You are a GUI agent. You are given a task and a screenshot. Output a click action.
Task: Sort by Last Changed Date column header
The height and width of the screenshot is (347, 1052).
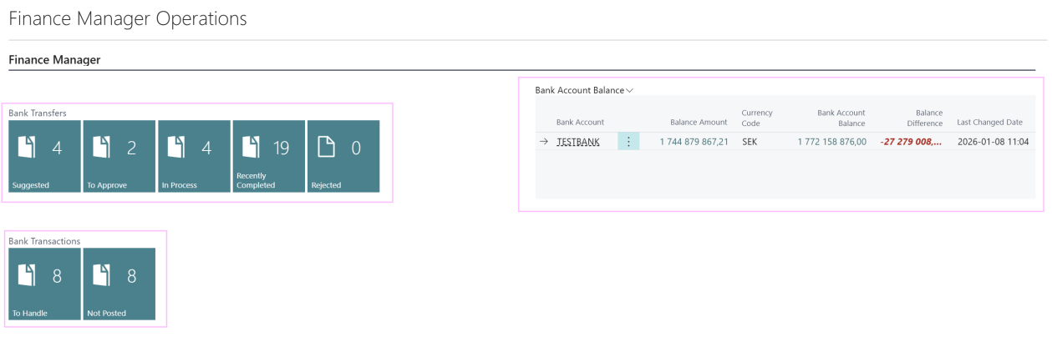989,123
